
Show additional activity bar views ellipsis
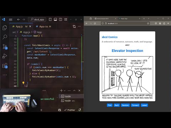click(5, 75)
